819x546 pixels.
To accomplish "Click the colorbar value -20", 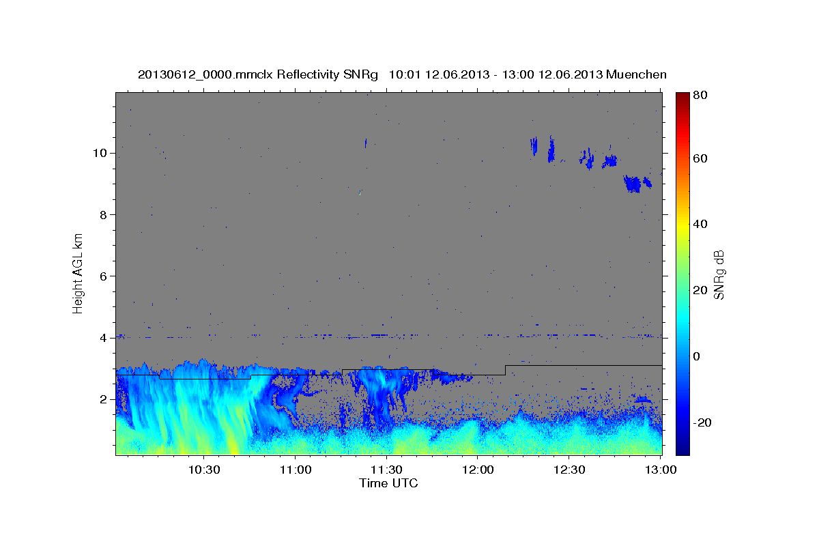I will click(x=702, y=422).
